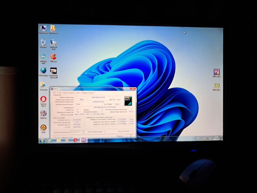Click the Show Desktop strip at taskbar end

[x=222, y=138]
